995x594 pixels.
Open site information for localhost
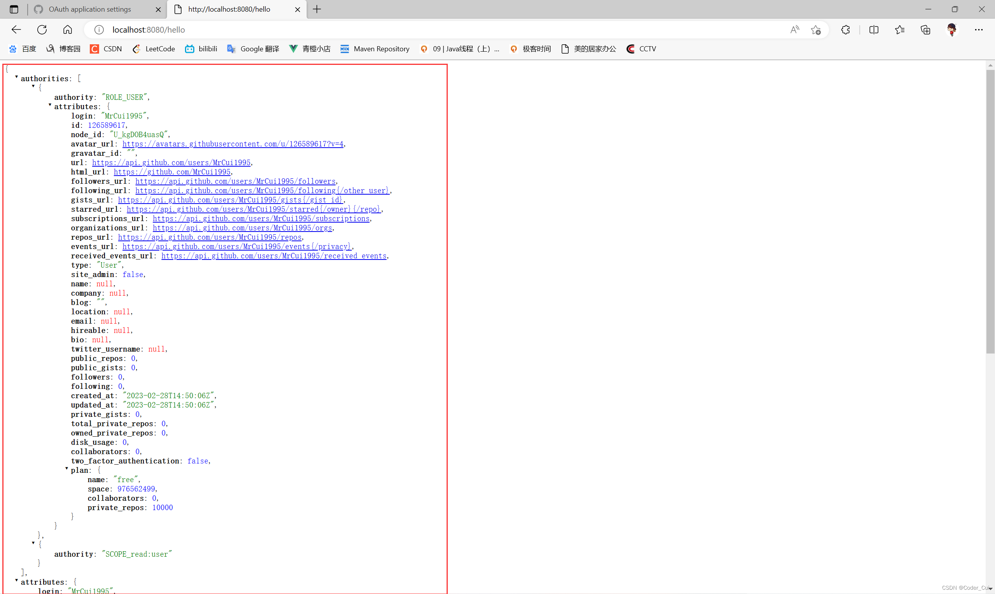pos(98,30)
